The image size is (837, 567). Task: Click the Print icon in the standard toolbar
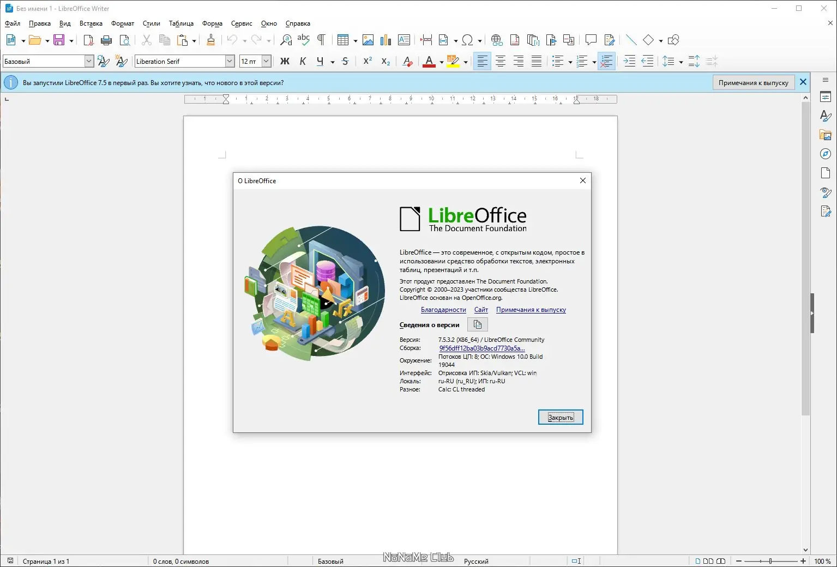(x=106, y=40)
